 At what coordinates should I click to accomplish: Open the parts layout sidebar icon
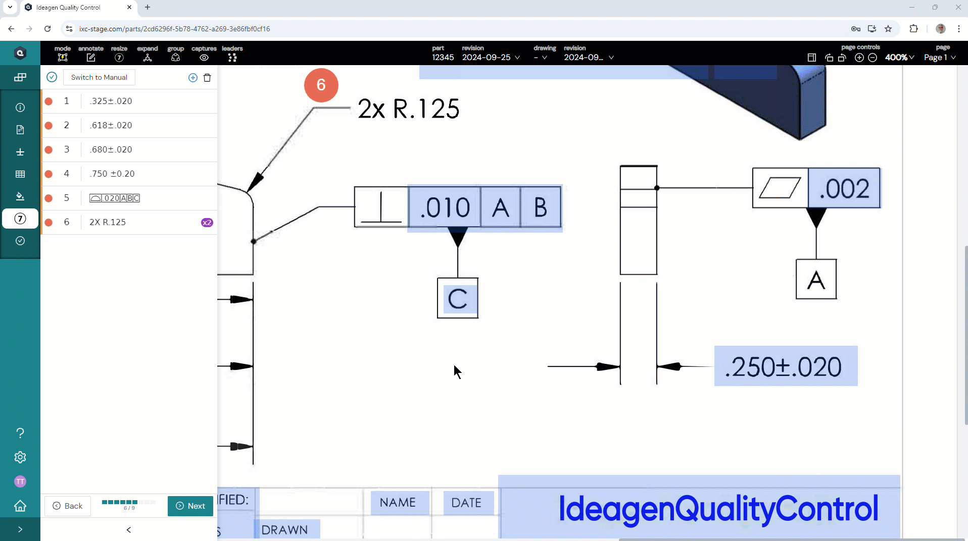[x=20, y=77]
